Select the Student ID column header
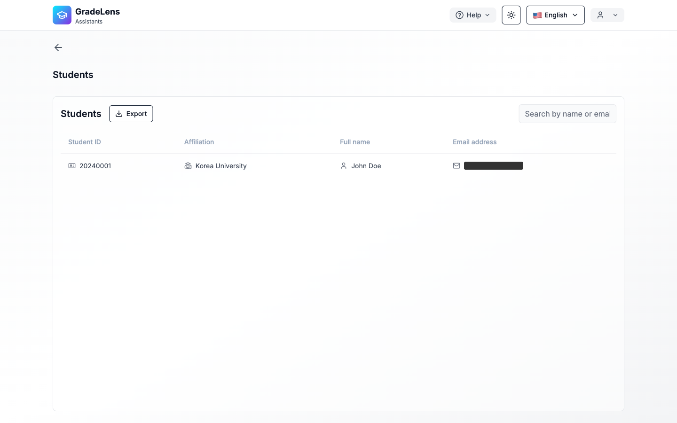 tap(85, 142)
